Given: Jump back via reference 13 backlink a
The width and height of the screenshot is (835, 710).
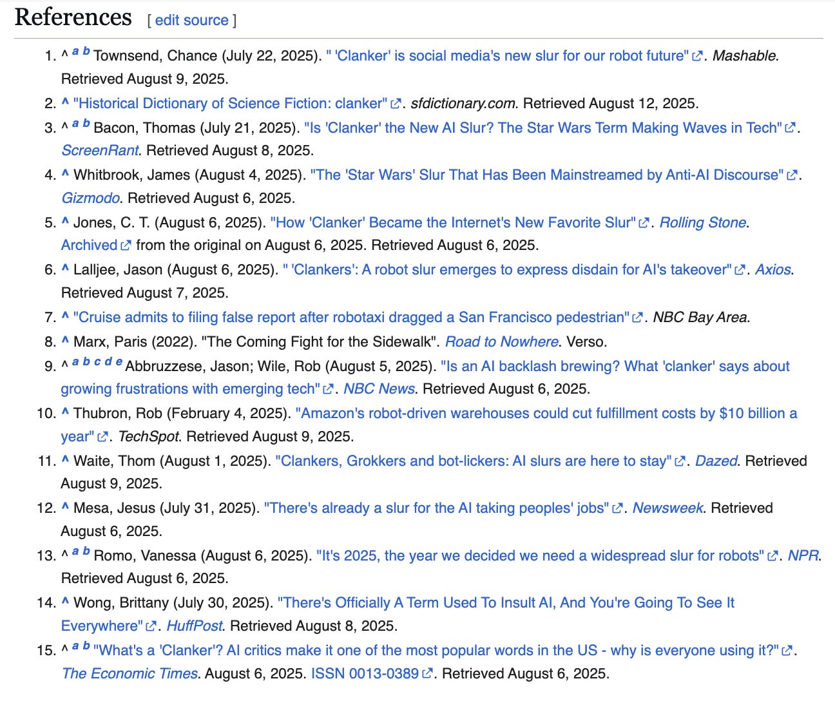Looking at the screenshot, I should 75,552.
